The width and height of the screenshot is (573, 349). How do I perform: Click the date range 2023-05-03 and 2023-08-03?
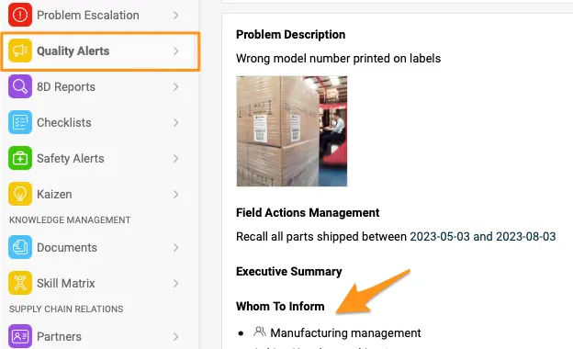pyautogui.click(x=483, y=236)
